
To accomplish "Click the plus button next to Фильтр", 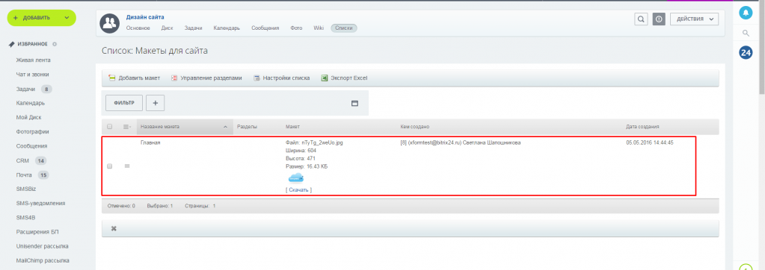I will 155,103.
